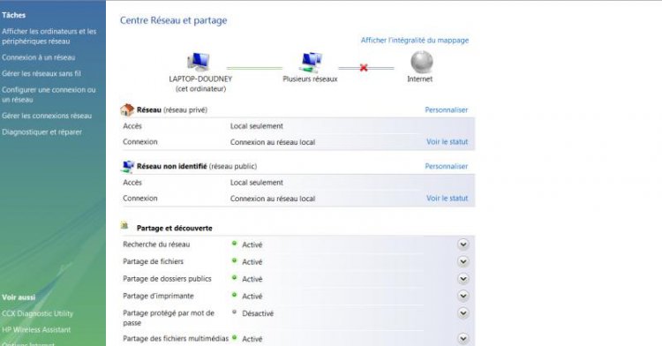
Task: Click the Partage de fichiers label
Action: (153, 261)
